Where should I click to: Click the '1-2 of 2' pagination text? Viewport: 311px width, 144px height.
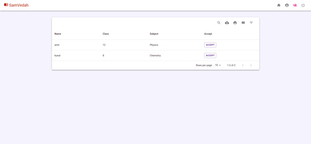(231, 65)
